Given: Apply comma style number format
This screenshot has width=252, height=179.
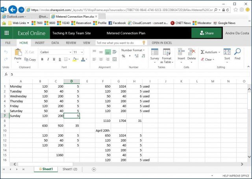Looking at the screenshot, I should click(x=130, y=56).
